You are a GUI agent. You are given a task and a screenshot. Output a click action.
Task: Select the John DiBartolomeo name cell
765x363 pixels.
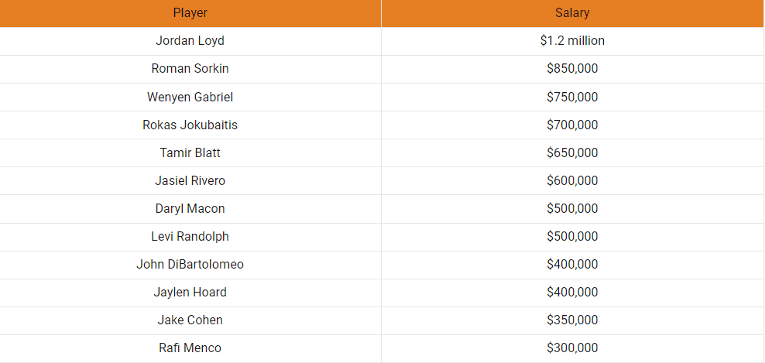coord(190,265)
